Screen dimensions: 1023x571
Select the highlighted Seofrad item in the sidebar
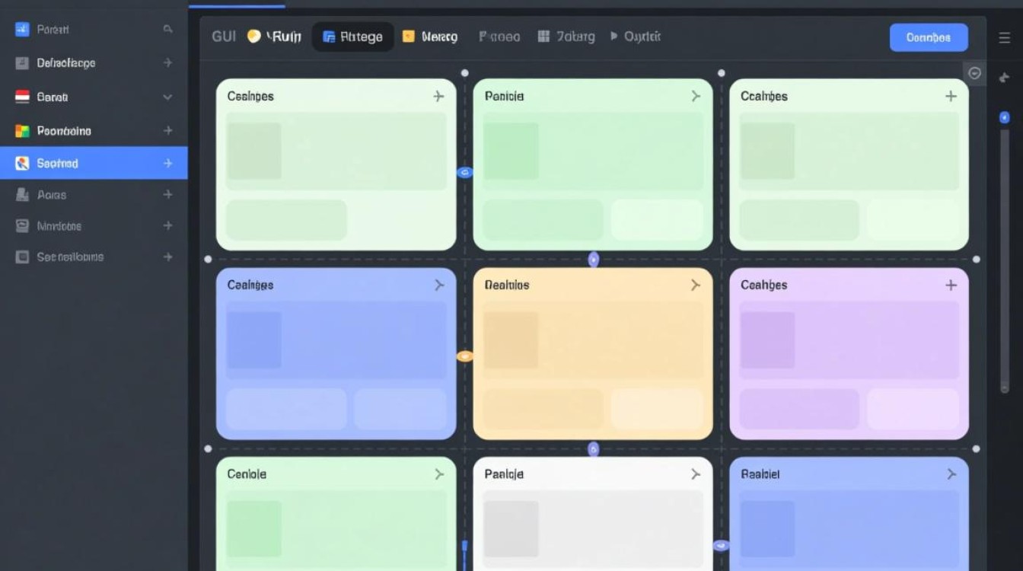tap(94, 163)
